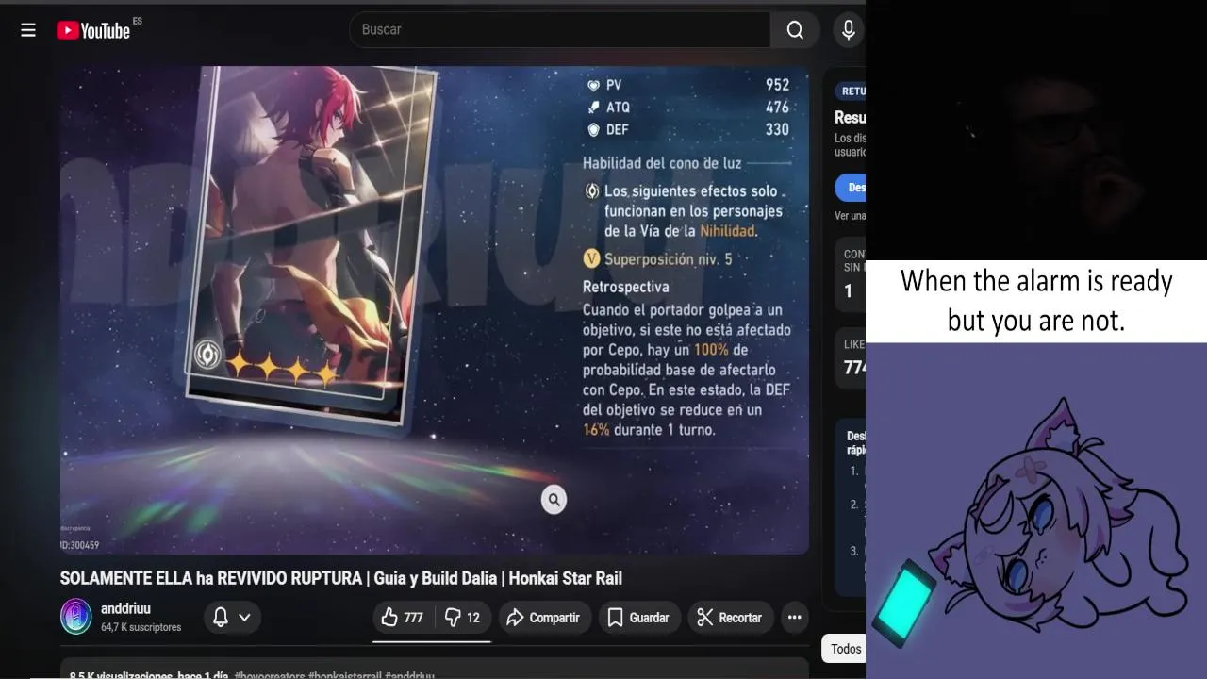Open the video title text
Image resolution: width=1207 pixels, height=679 pixels.
(340, 578)
